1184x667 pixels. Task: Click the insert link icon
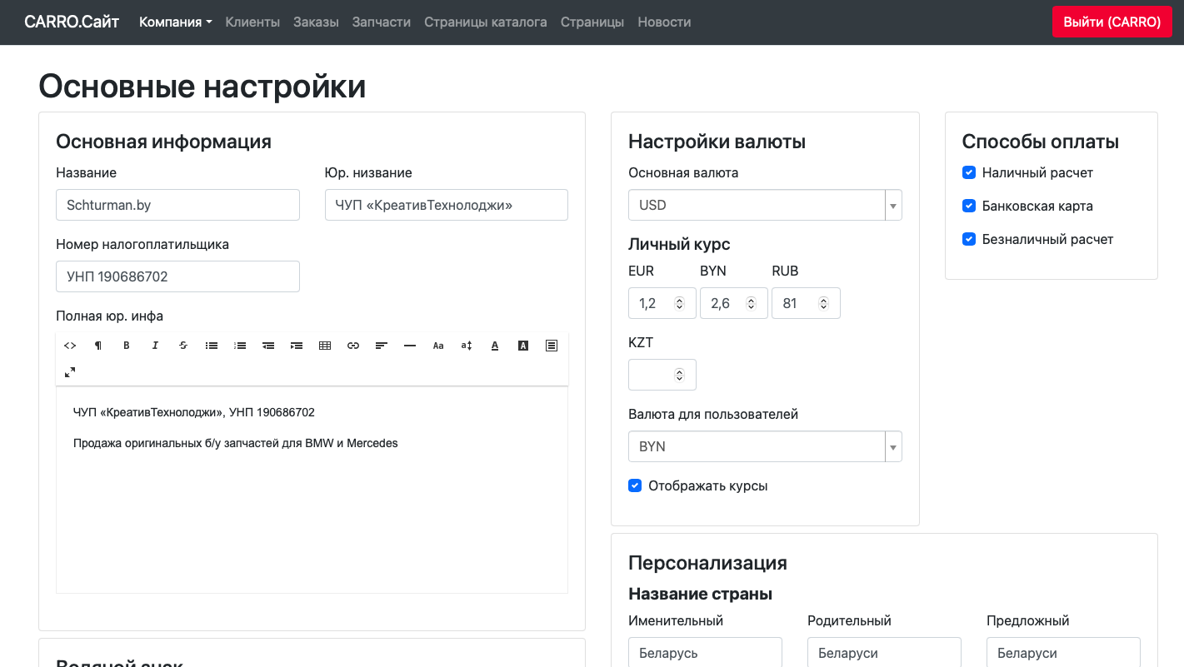click(353, 346)
